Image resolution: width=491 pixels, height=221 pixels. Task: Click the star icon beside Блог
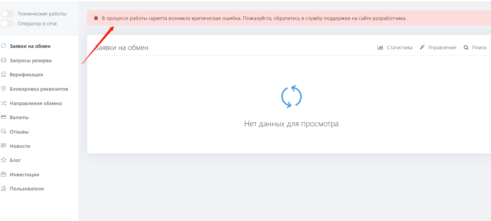point(3,160)
